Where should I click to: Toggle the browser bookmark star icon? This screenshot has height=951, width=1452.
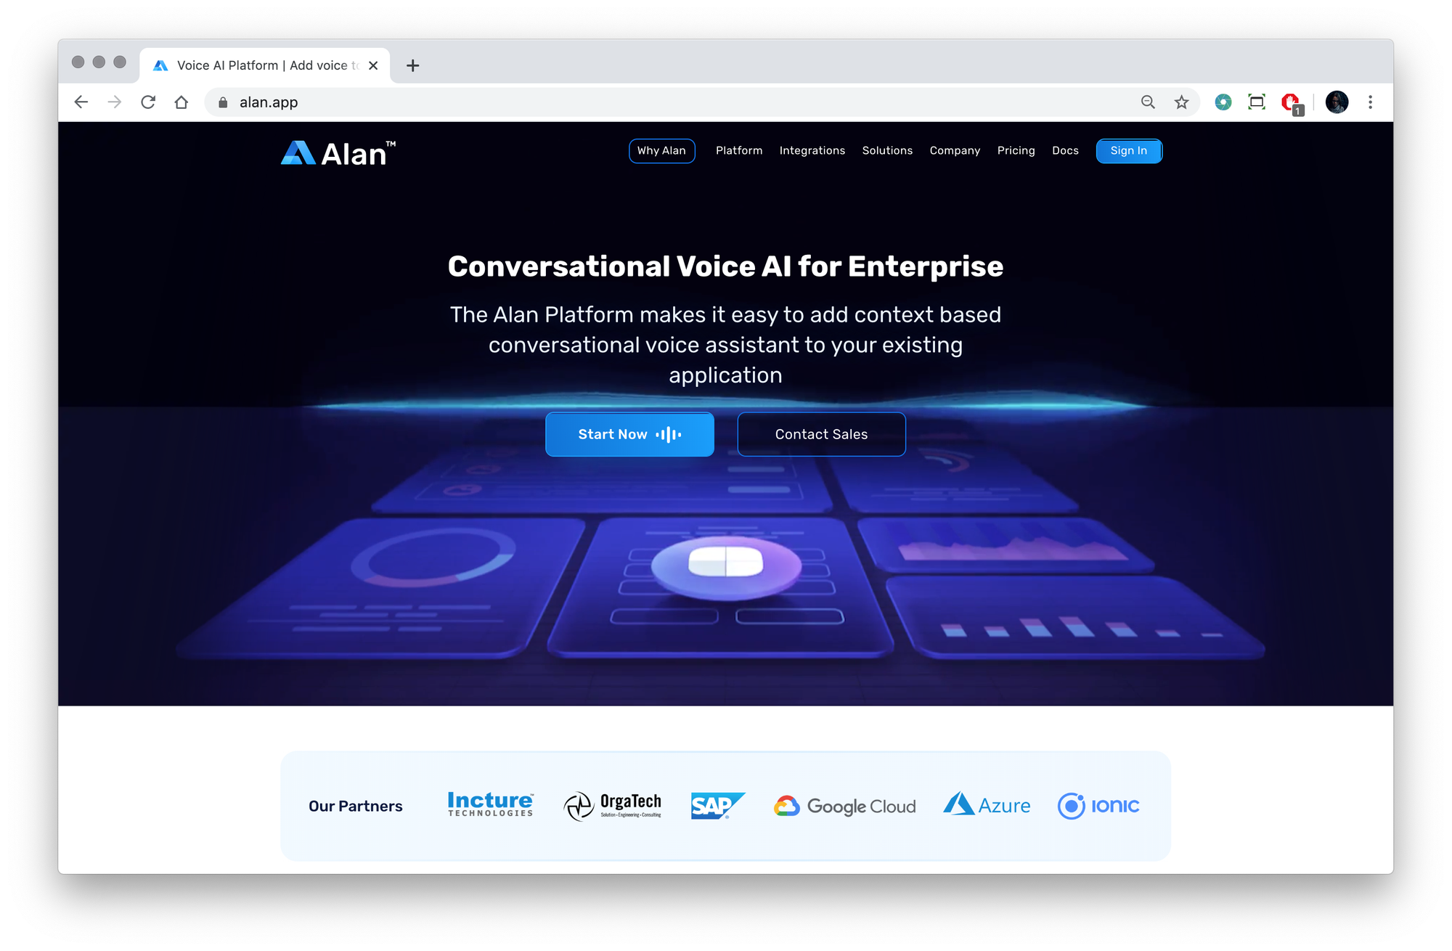tap(1183, 102)
